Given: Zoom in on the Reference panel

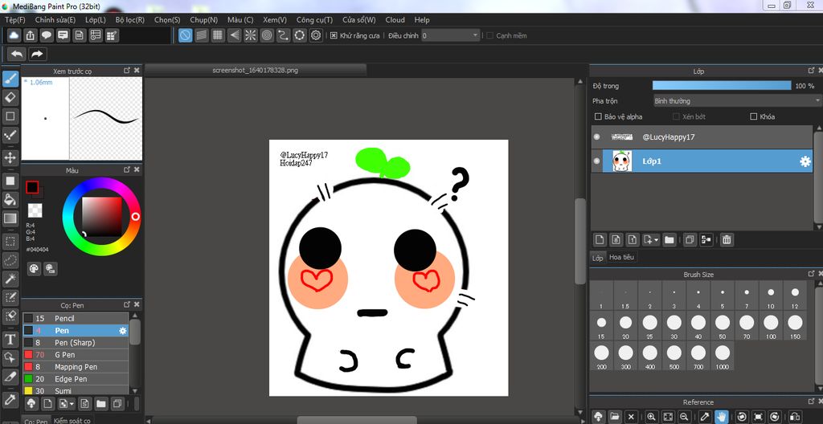Looking at the screenshot, I should pos(651,417).
